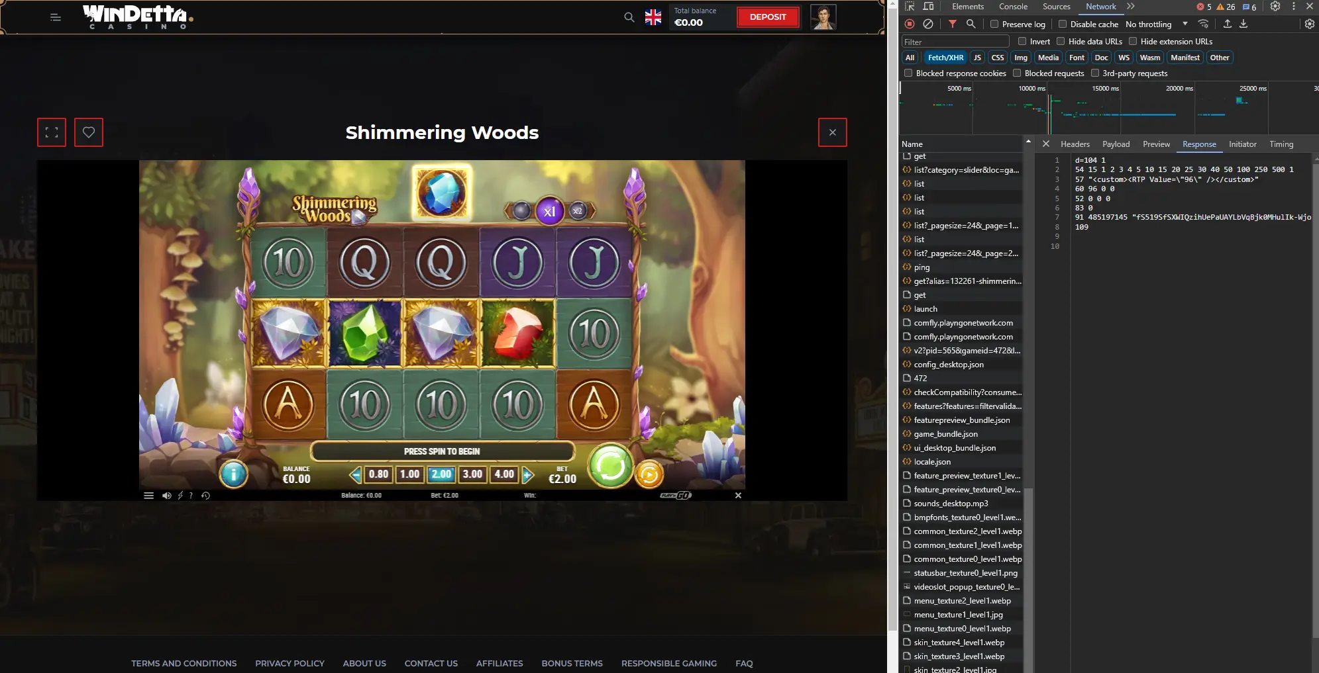The width and height of the screenshot is (1319, 673).
Task: Clear the network log
Action: point(928,24)
